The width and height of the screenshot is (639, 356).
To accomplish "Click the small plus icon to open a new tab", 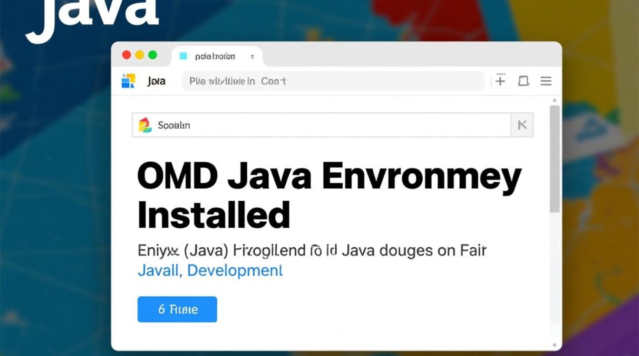I will tap(252, 56).
